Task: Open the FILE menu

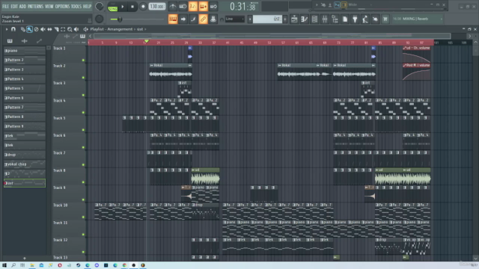Action: click(5, 7)
